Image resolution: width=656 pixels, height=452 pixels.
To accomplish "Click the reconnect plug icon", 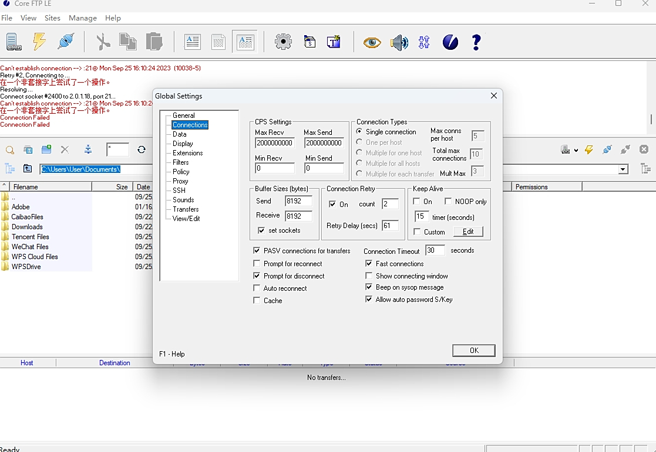I will [65, 41].
